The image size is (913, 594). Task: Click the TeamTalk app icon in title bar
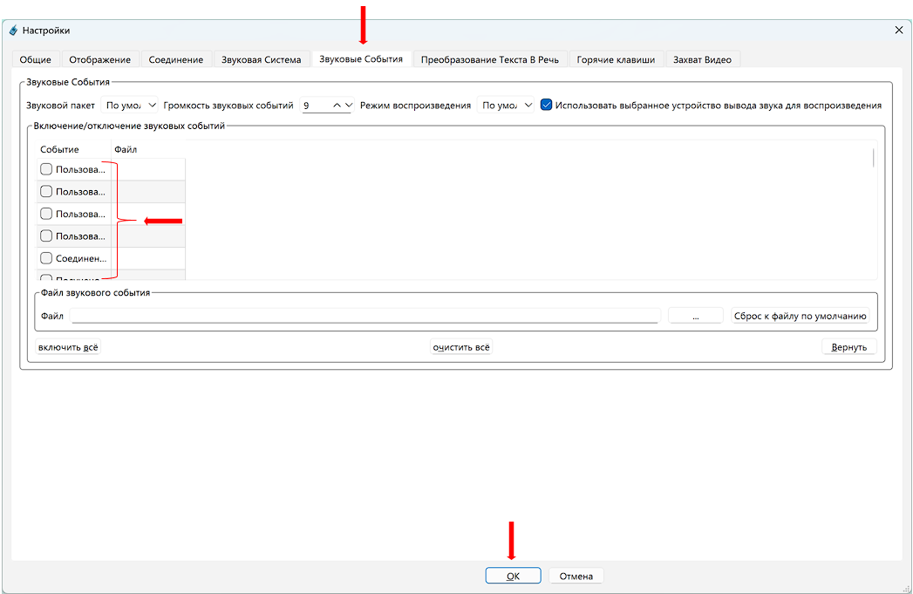pos(13,31)
